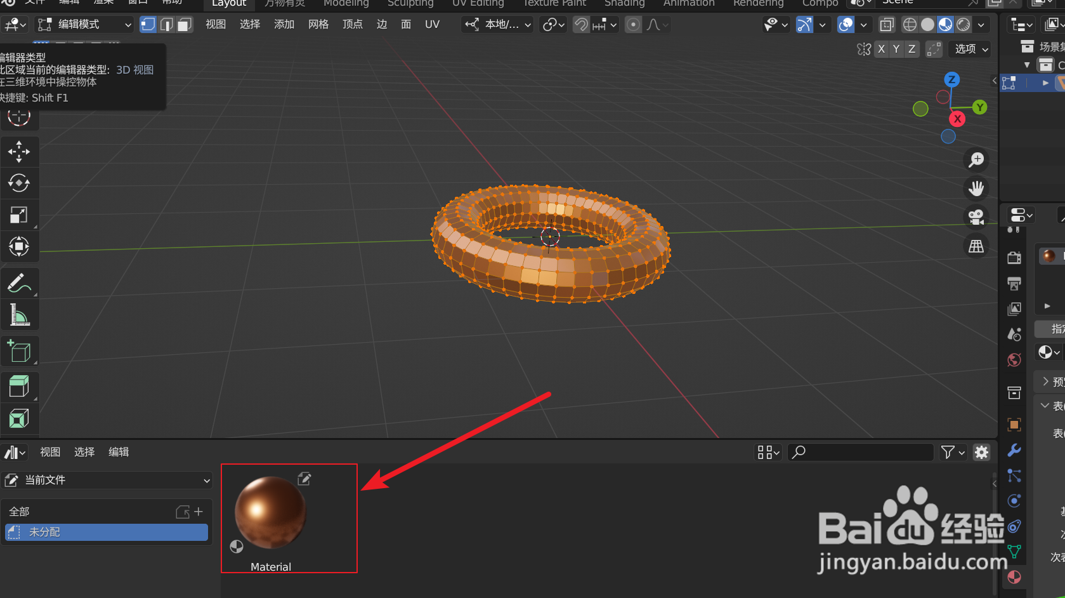Toggle edge select mode
The width and height of the screenshot is (1065, 598).
tap(166, 24)
